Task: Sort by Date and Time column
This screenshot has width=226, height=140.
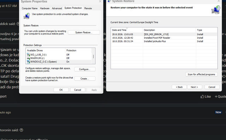Action: (127, 30)
